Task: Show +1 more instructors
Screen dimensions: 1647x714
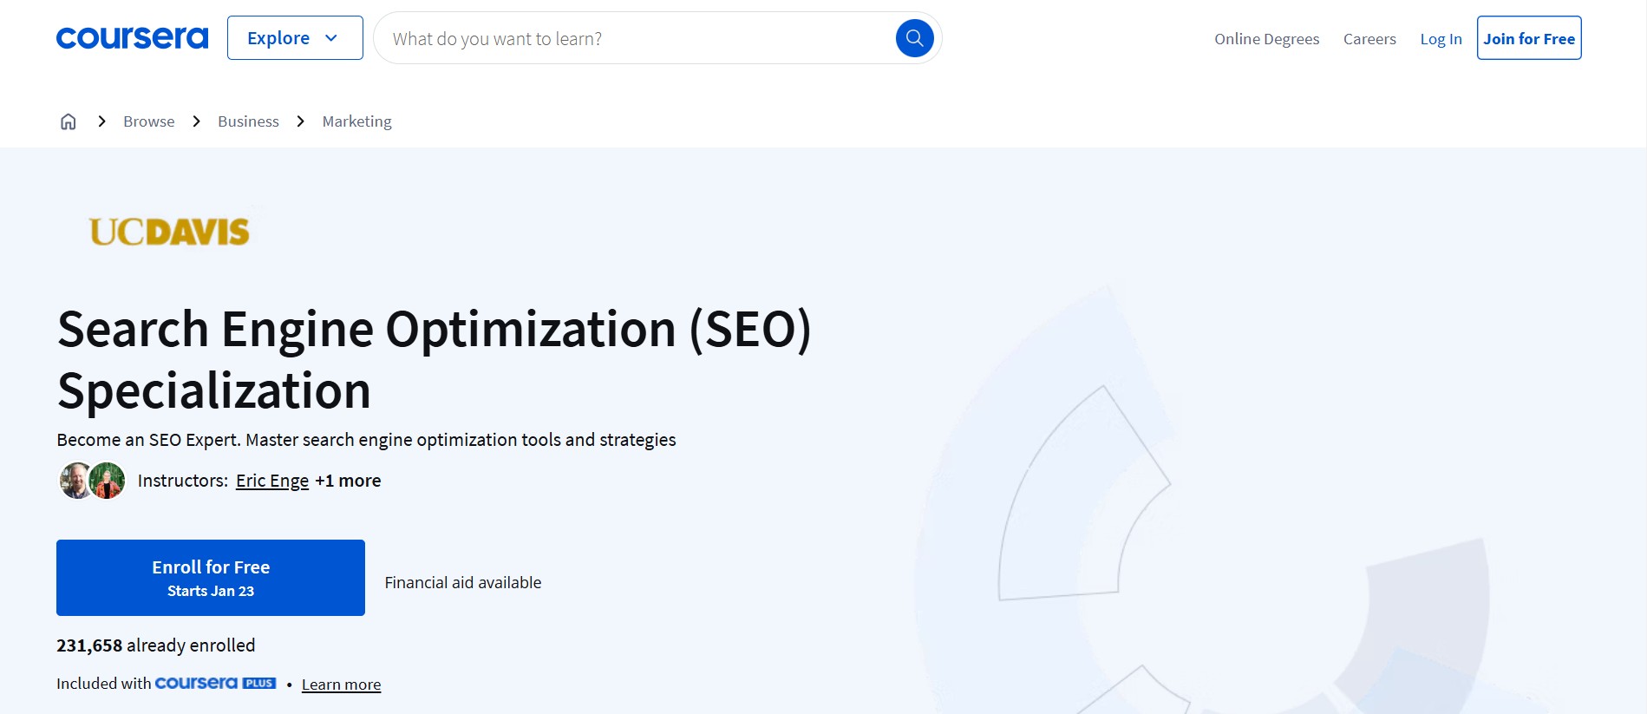Action: (x=348, y=481)
